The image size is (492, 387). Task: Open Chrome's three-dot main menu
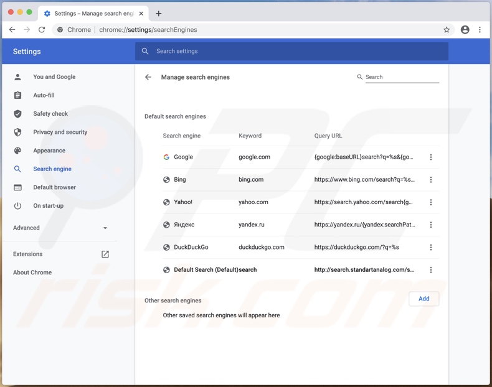(x=480, y=30)
